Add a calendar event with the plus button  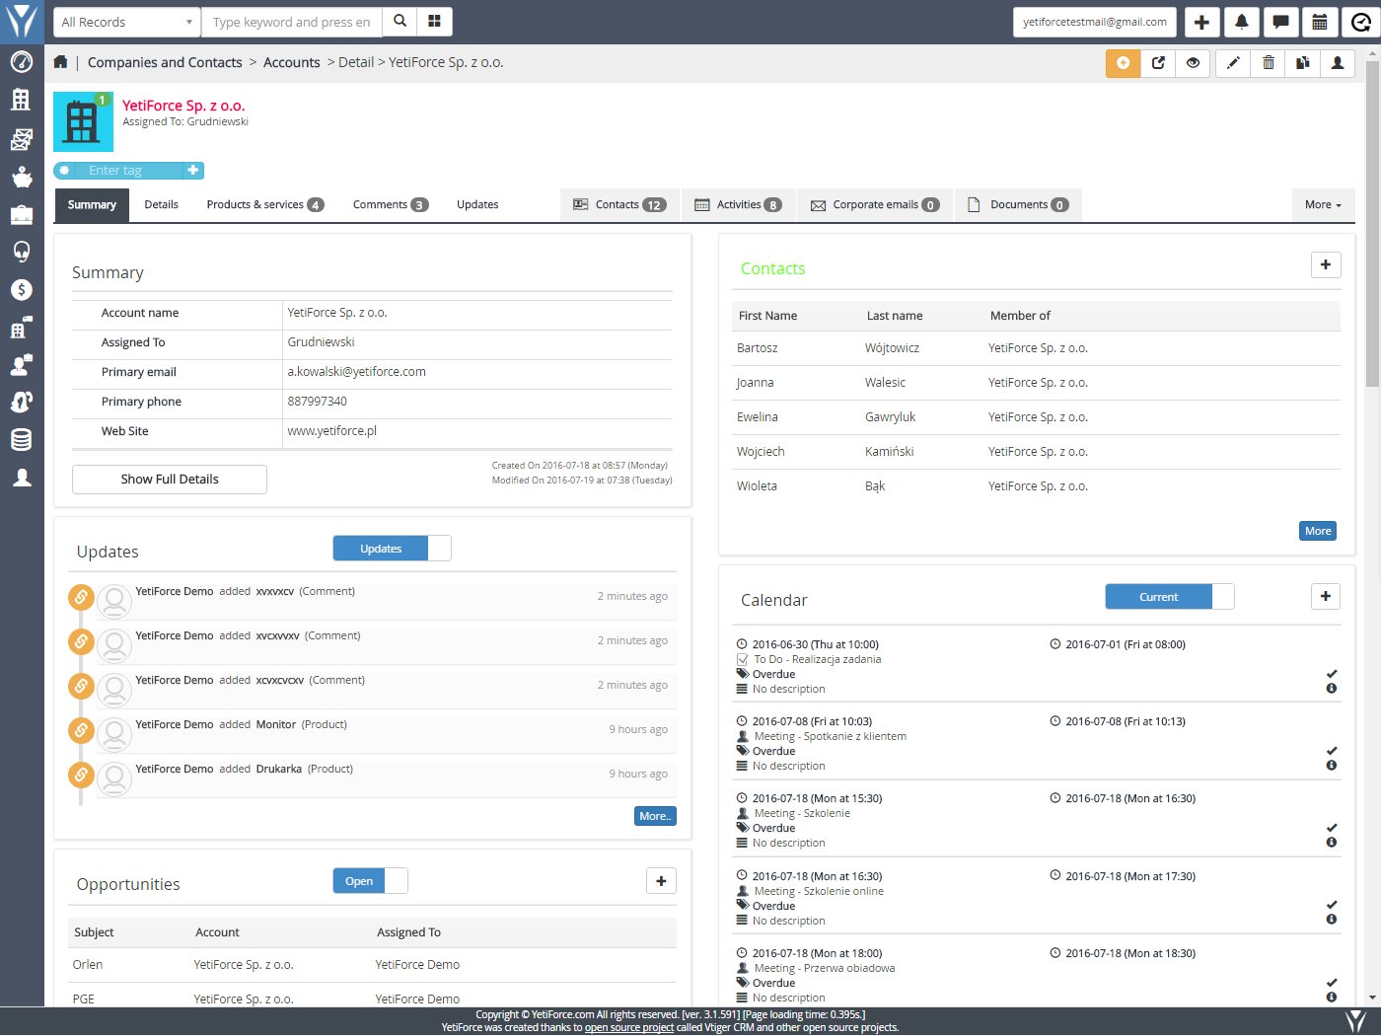(1326, 596)
